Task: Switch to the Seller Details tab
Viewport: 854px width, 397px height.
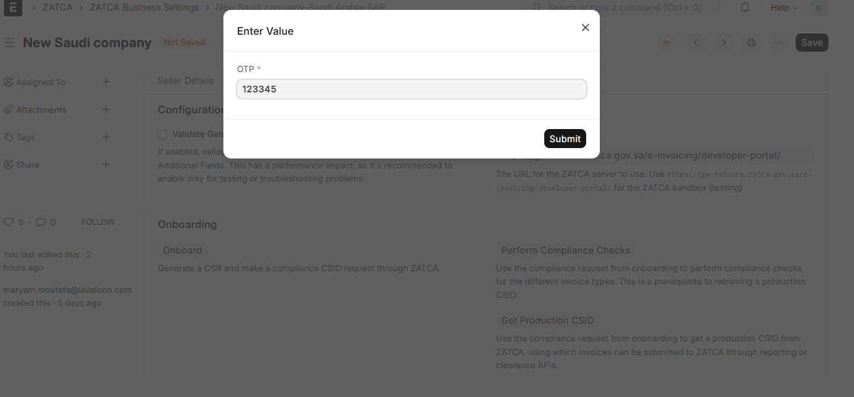Action: [185, 81]
